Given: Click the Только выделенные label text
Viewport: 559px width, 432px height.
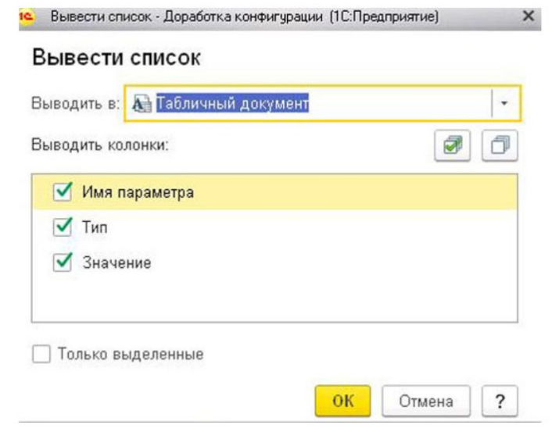Looking at the screenshot, I should (x=131, y=355).
